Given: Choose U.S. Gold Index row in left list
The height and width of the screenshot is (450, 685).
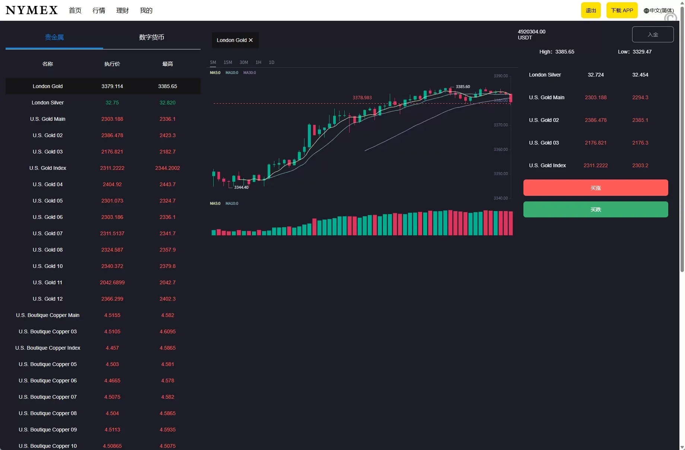Looking at the screenshot, I should pyautogui.click(x=48, y=168).
